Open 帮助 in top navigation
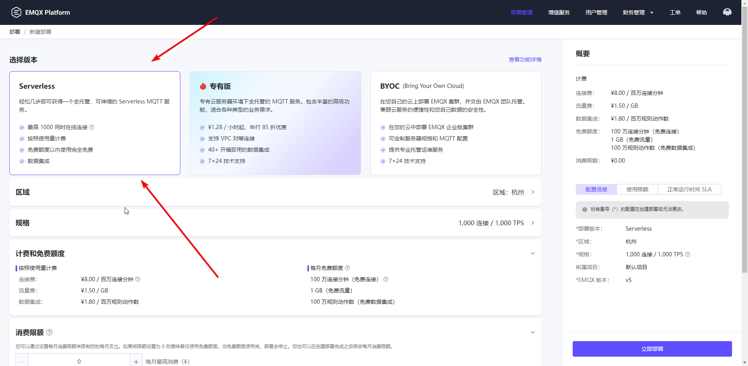The width and height of the screenshot is (748, 366). point(701,12)
